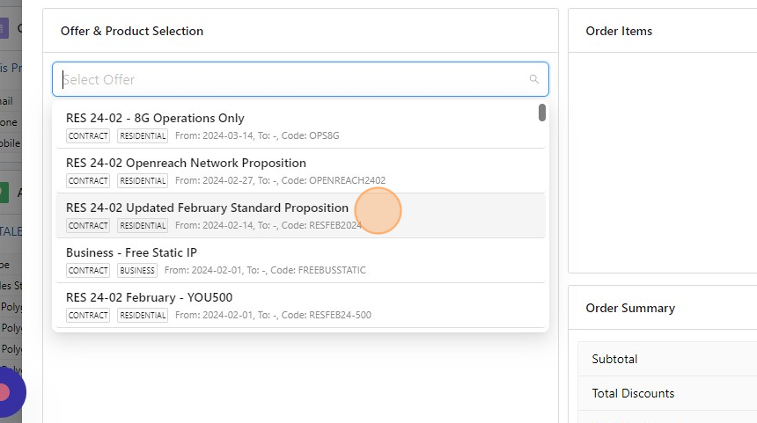Click the Order Summary panel header

coord(630,308)
